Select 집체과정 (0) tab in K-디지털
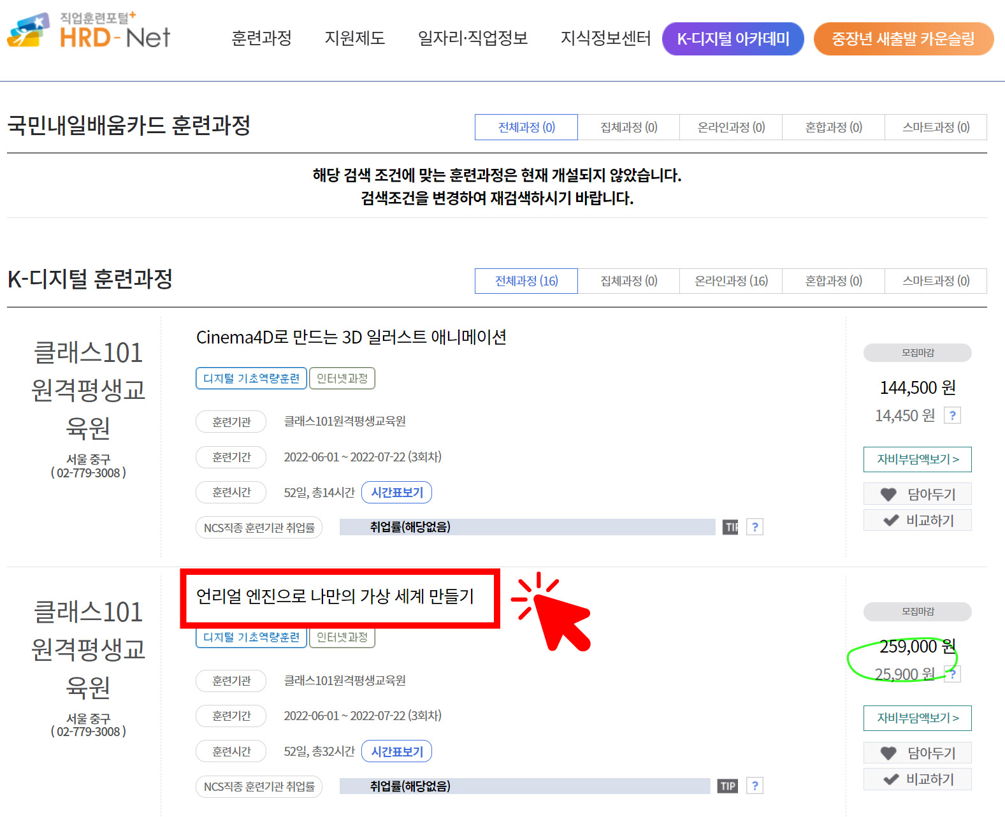The width and height of the screenshot is (1005, 817). click(629, 281)
